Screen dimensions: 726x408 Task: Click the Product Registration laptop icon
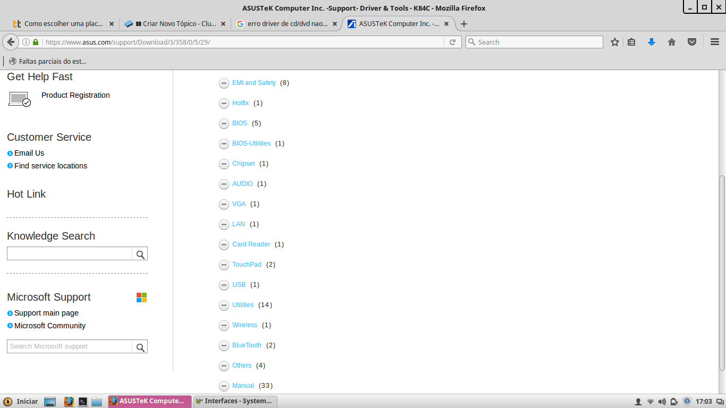coord(20,99)
